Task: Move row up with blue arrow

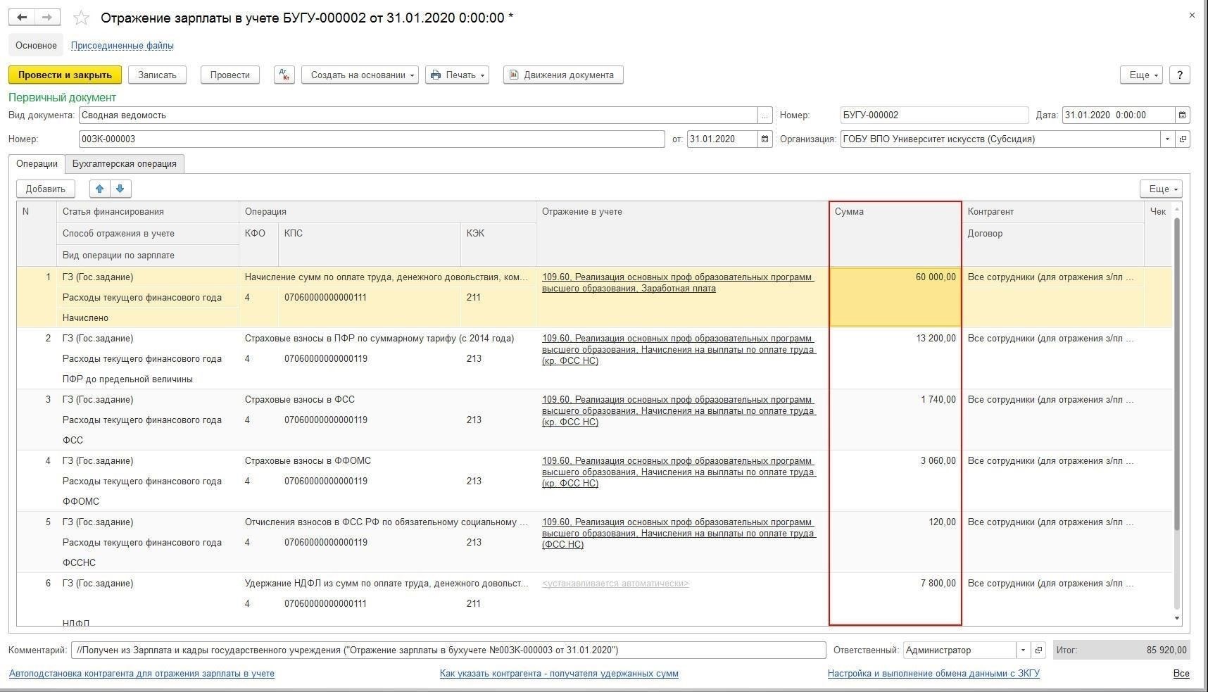Action: pyautogui.click(x=100, y=189)
